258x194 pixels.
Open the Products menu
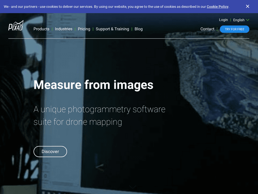pyautogui.click(x=41, y=29)
